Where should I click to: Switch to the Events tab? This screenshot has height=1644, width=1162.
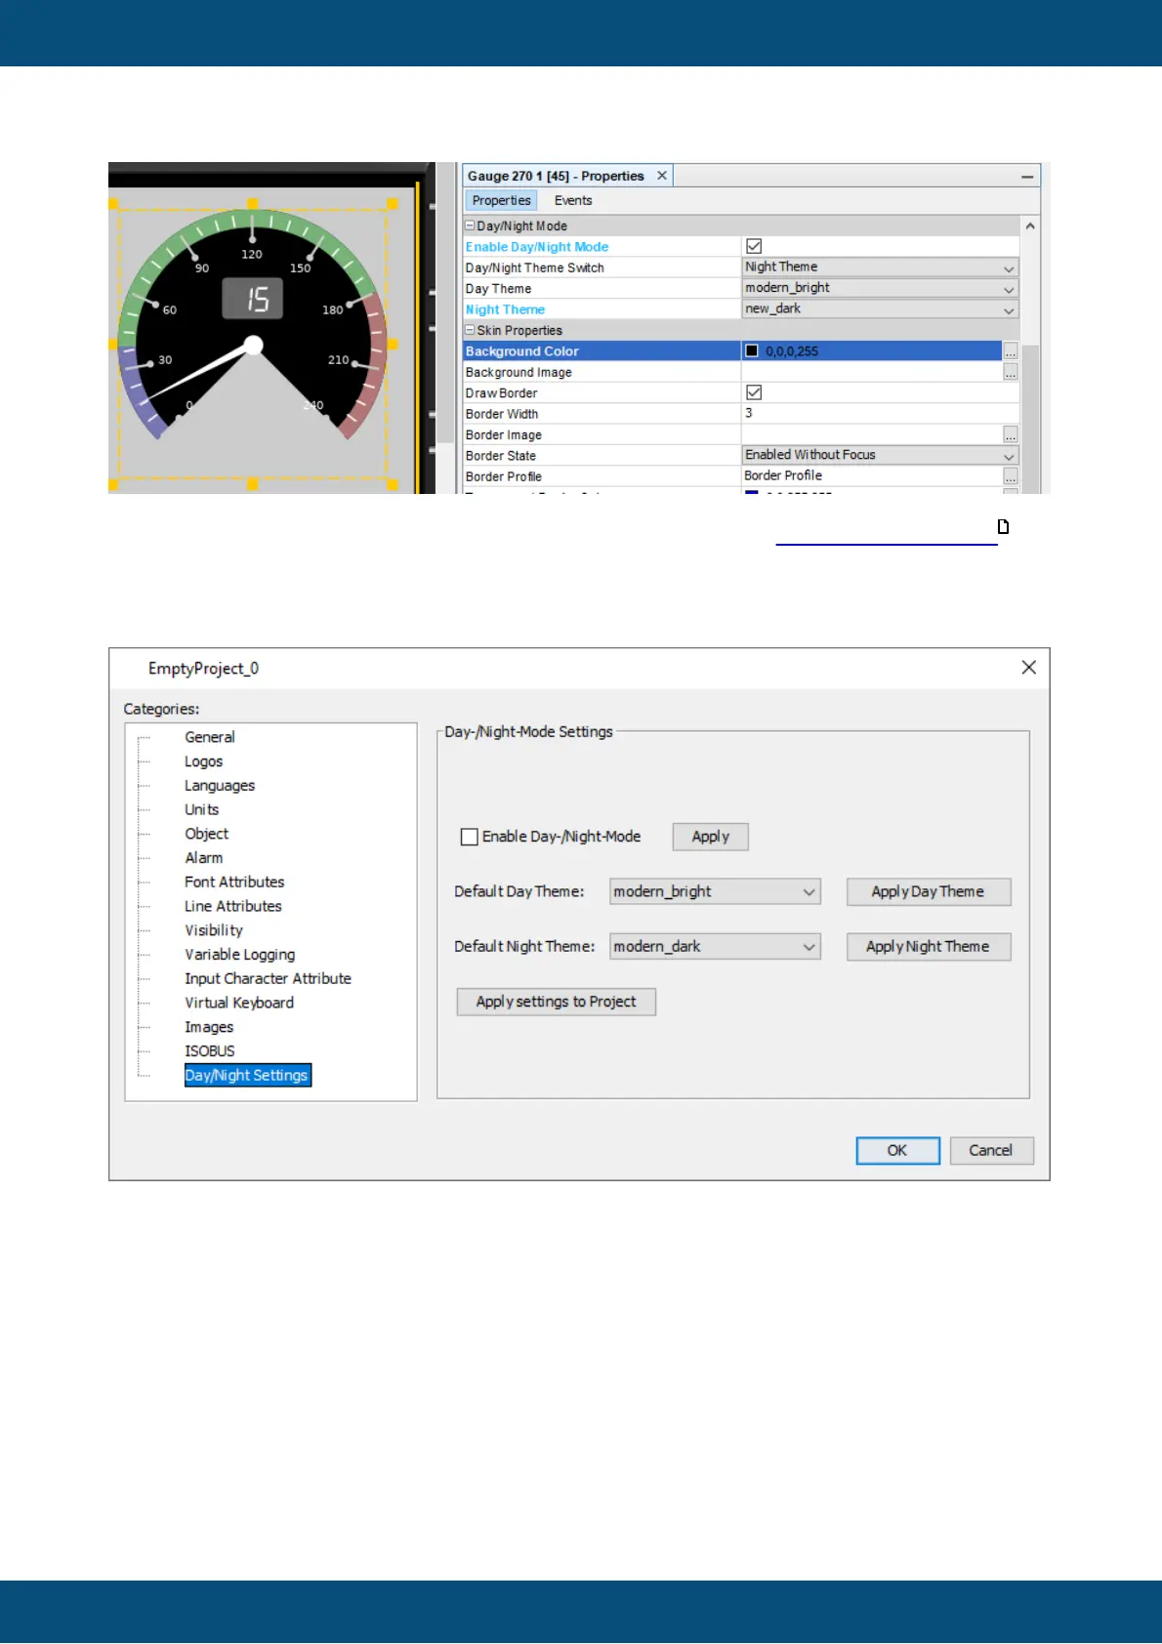(x=573, y=200)
